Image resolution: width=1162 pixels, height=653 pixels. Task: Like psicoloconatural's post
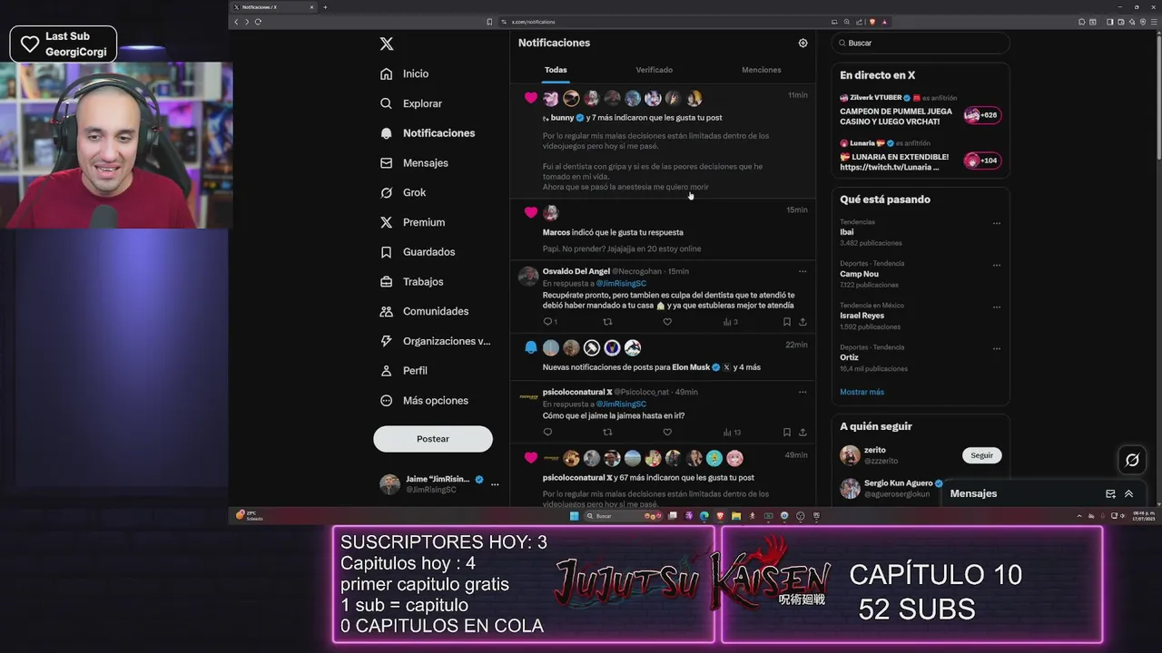pos(667,433)
